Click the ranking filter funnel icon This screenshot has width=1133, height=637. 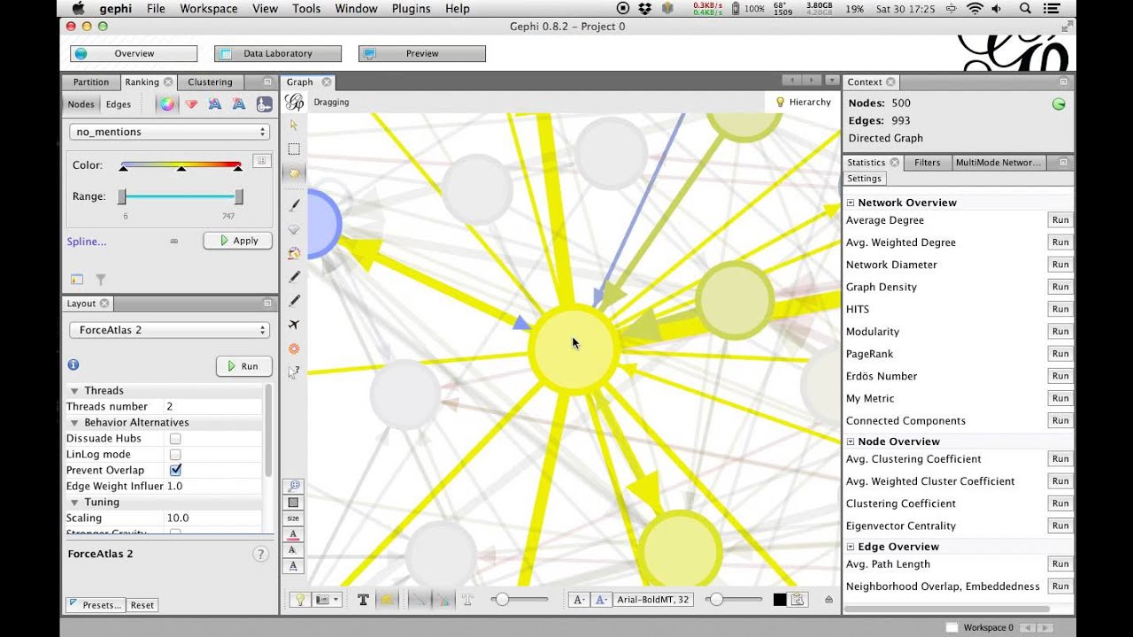(x=101, y=280)
